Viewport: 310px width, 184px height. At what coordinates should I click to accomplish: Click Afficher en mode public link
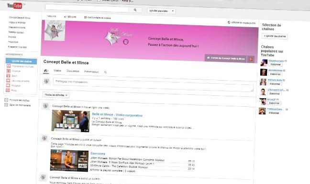click(x=244, y=23)
